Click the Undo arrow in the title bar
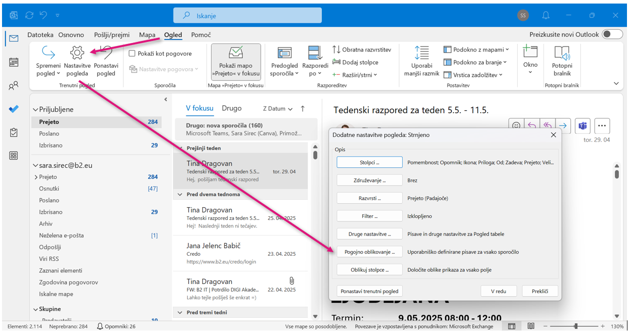The height and width of the screenshot is (331, 629). pyautogui.click(x=45, y=16)
